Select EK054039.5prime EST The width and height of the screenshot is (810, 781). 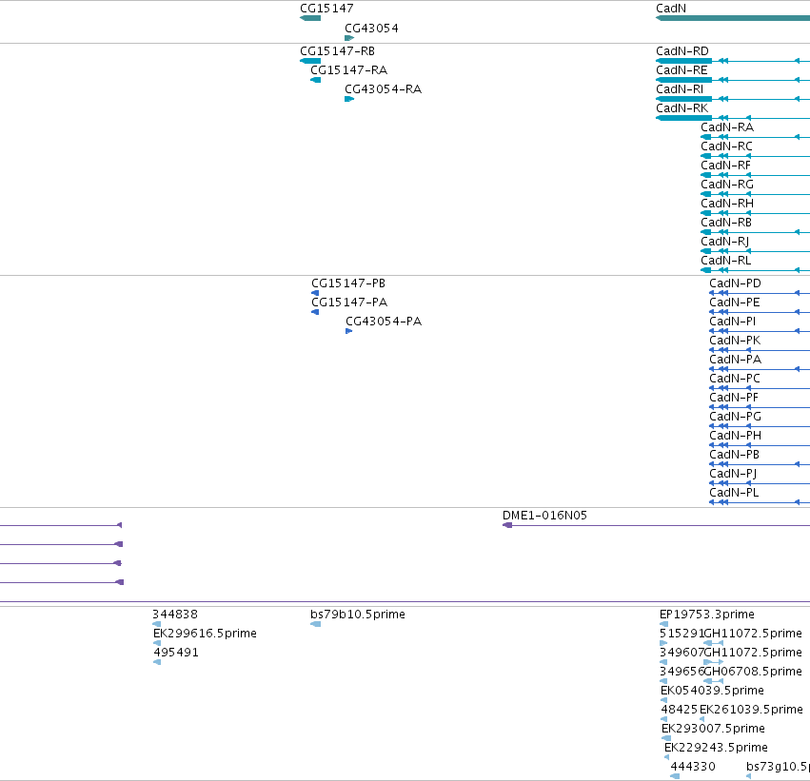click(x=712, y=691)
